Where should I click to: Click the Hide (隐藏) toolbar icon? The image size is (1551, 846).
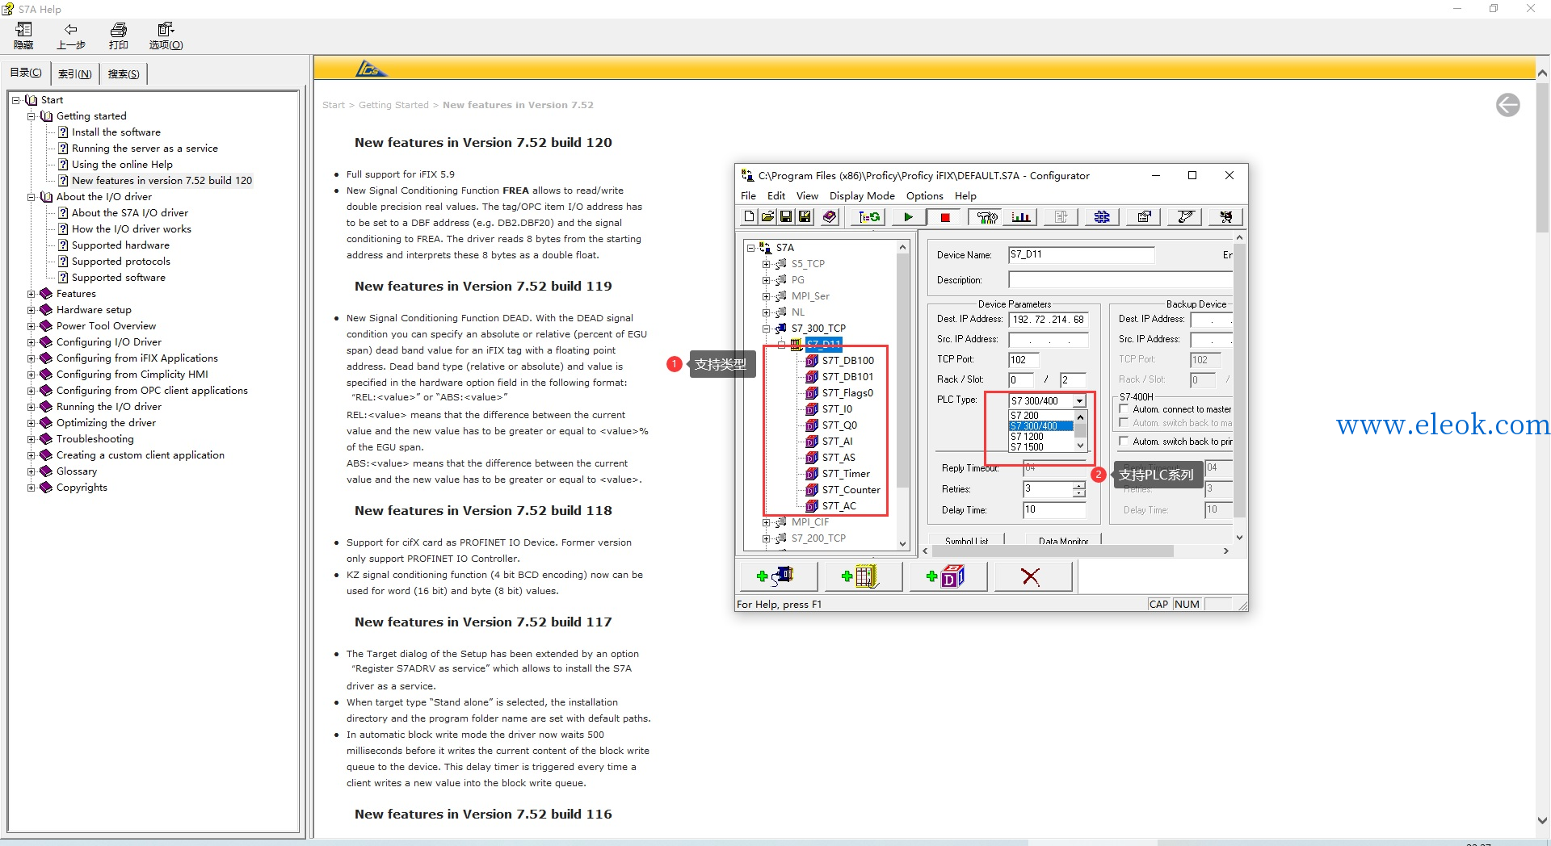click(23, 36)
